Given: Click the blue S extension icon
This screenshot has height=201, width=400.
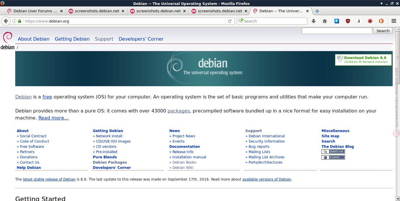Looking at the screenshot, I should pos(337,21).
